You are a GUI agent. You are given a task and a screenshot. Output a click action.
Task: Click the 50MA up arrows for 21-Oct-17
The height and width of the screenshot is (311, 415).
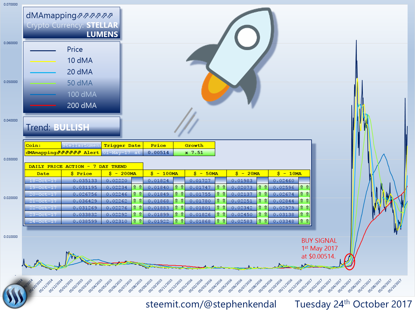coord(220,201)
